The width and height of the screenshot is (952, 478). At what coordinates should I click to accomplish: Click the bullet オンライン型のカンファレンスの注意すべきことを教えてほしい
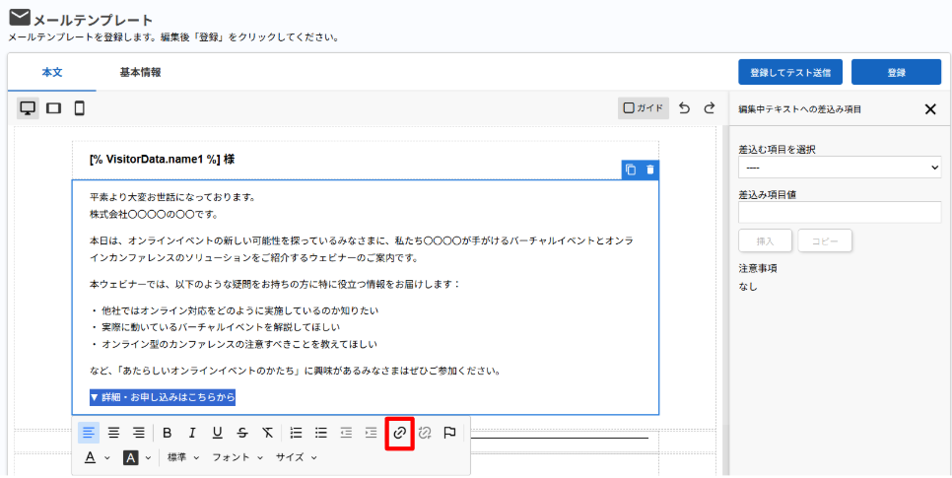coord(239,344)
